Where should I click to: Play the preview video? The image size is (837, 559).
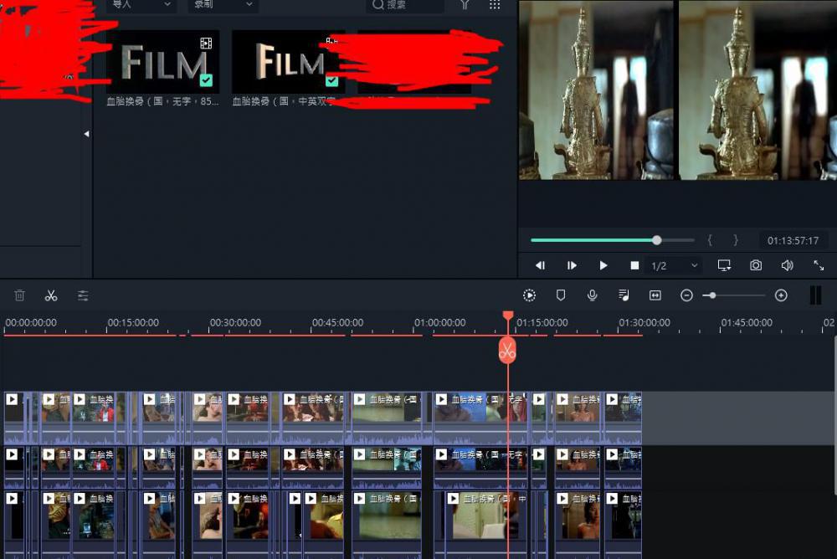(603, 265)
